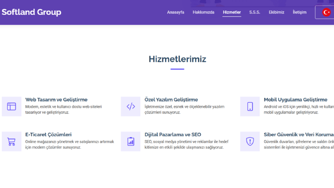Open the Turkish flag language selector
Viewport: 334px width, 188px height.
[326, 12]
